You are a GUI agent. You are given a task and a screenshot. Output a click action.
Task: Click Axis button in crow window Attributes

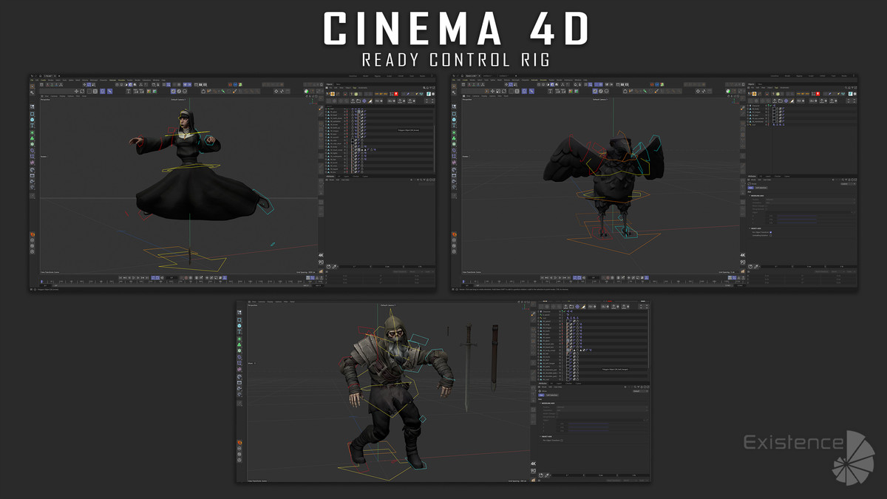[750, 188]
